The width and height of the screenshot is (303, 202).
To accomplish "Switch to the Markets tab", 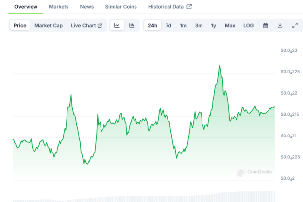I will pos(59,7).
